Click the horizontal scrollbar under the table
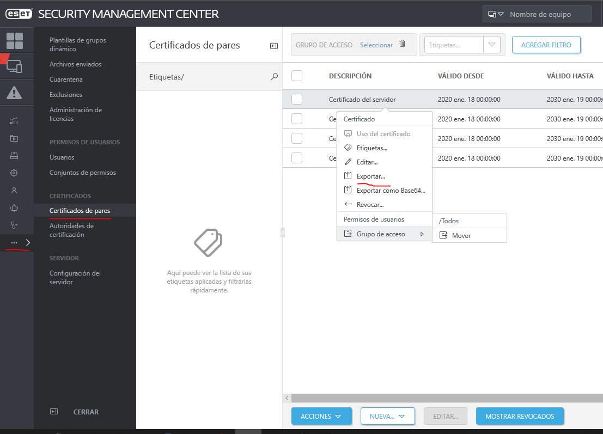Image resolution: width=603 pixels, height=434 pixels. (447, 398)
